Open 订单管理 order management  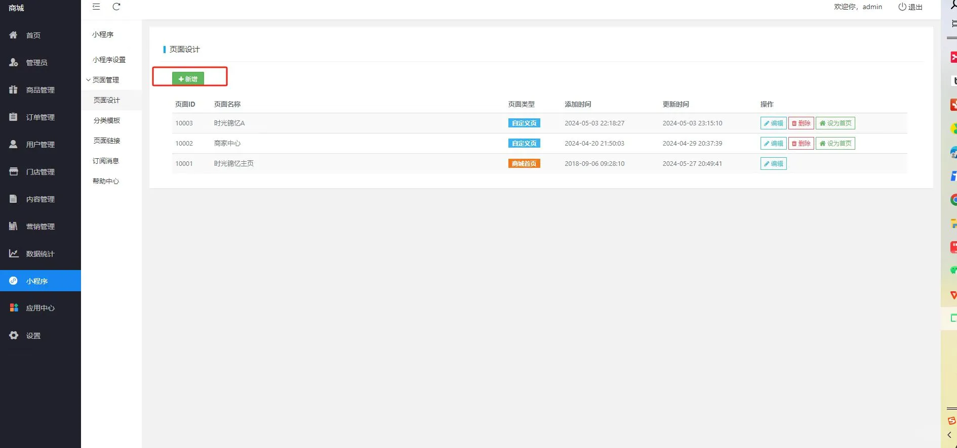pyautogui.click(x=41, y=117)
